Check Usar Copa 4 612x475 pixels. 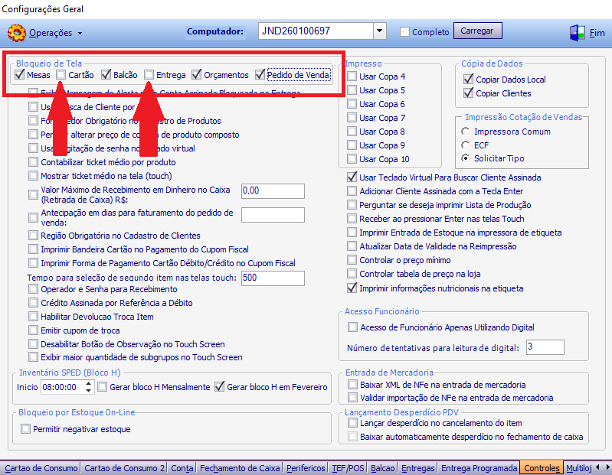tap(352, 76)
